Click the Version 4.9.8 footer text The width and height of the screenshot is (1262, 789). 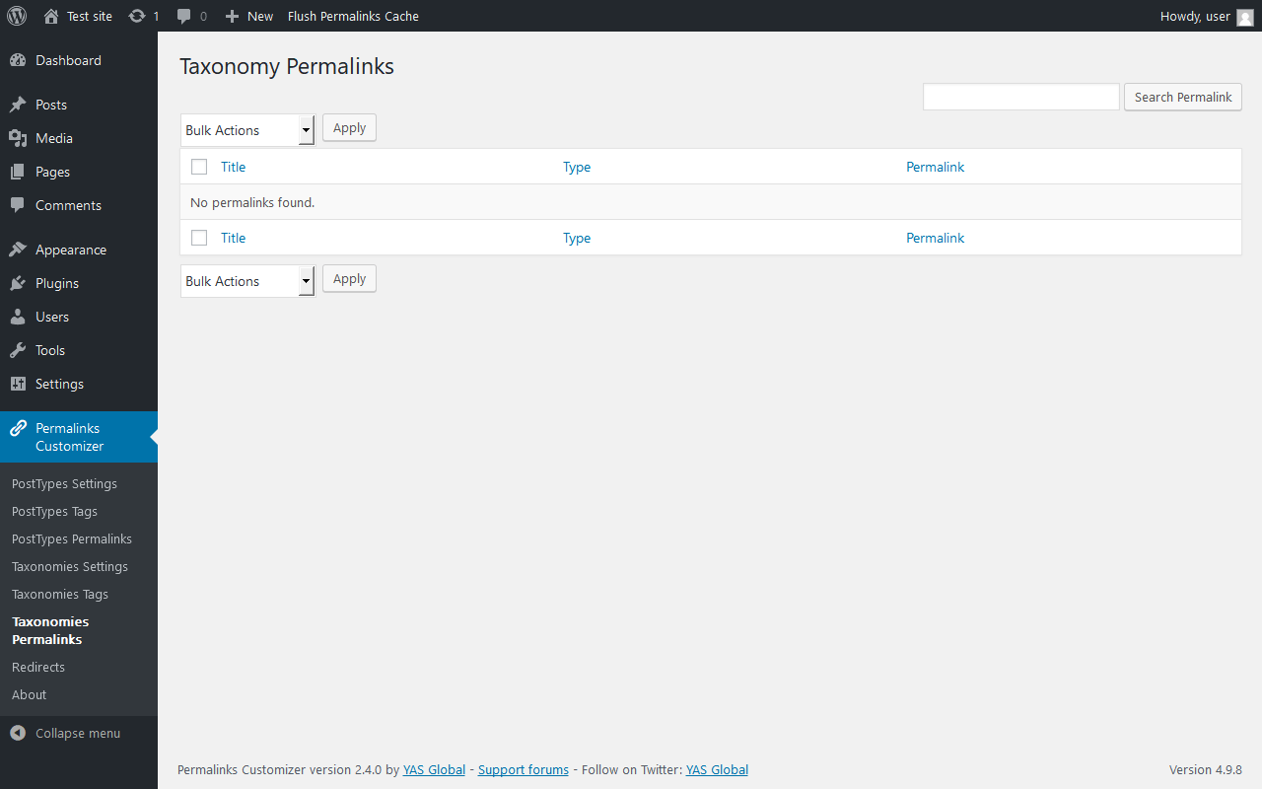(x=1206, y=769)
